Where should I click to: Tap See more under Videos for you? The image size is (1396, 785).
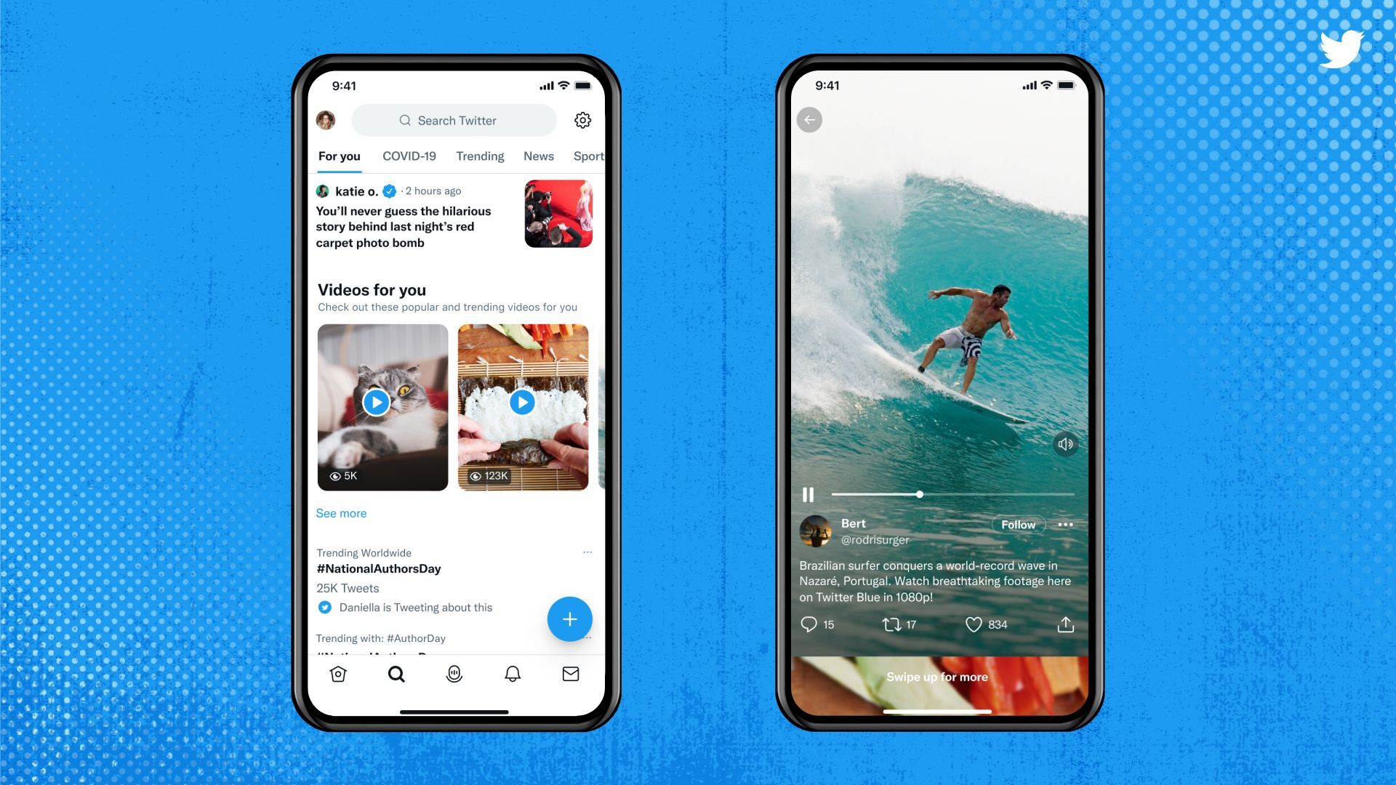[340, 512]
